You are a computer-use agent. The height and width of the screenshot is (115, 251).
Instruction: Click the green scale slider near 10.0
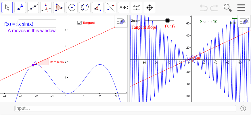pyautogui.click(x=235, y=18)
